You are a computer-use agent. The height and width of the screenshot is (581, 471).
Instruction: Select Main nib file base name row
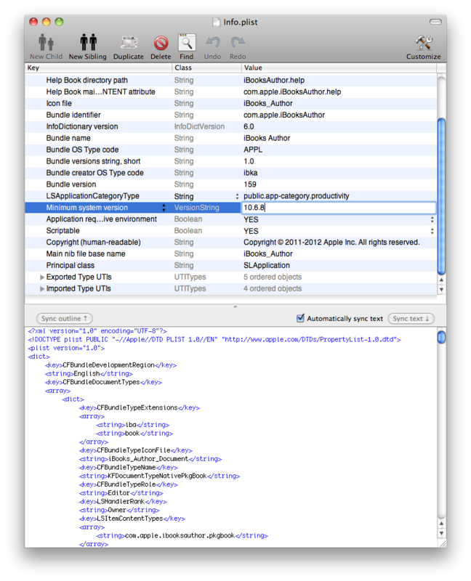click(230, 253)
